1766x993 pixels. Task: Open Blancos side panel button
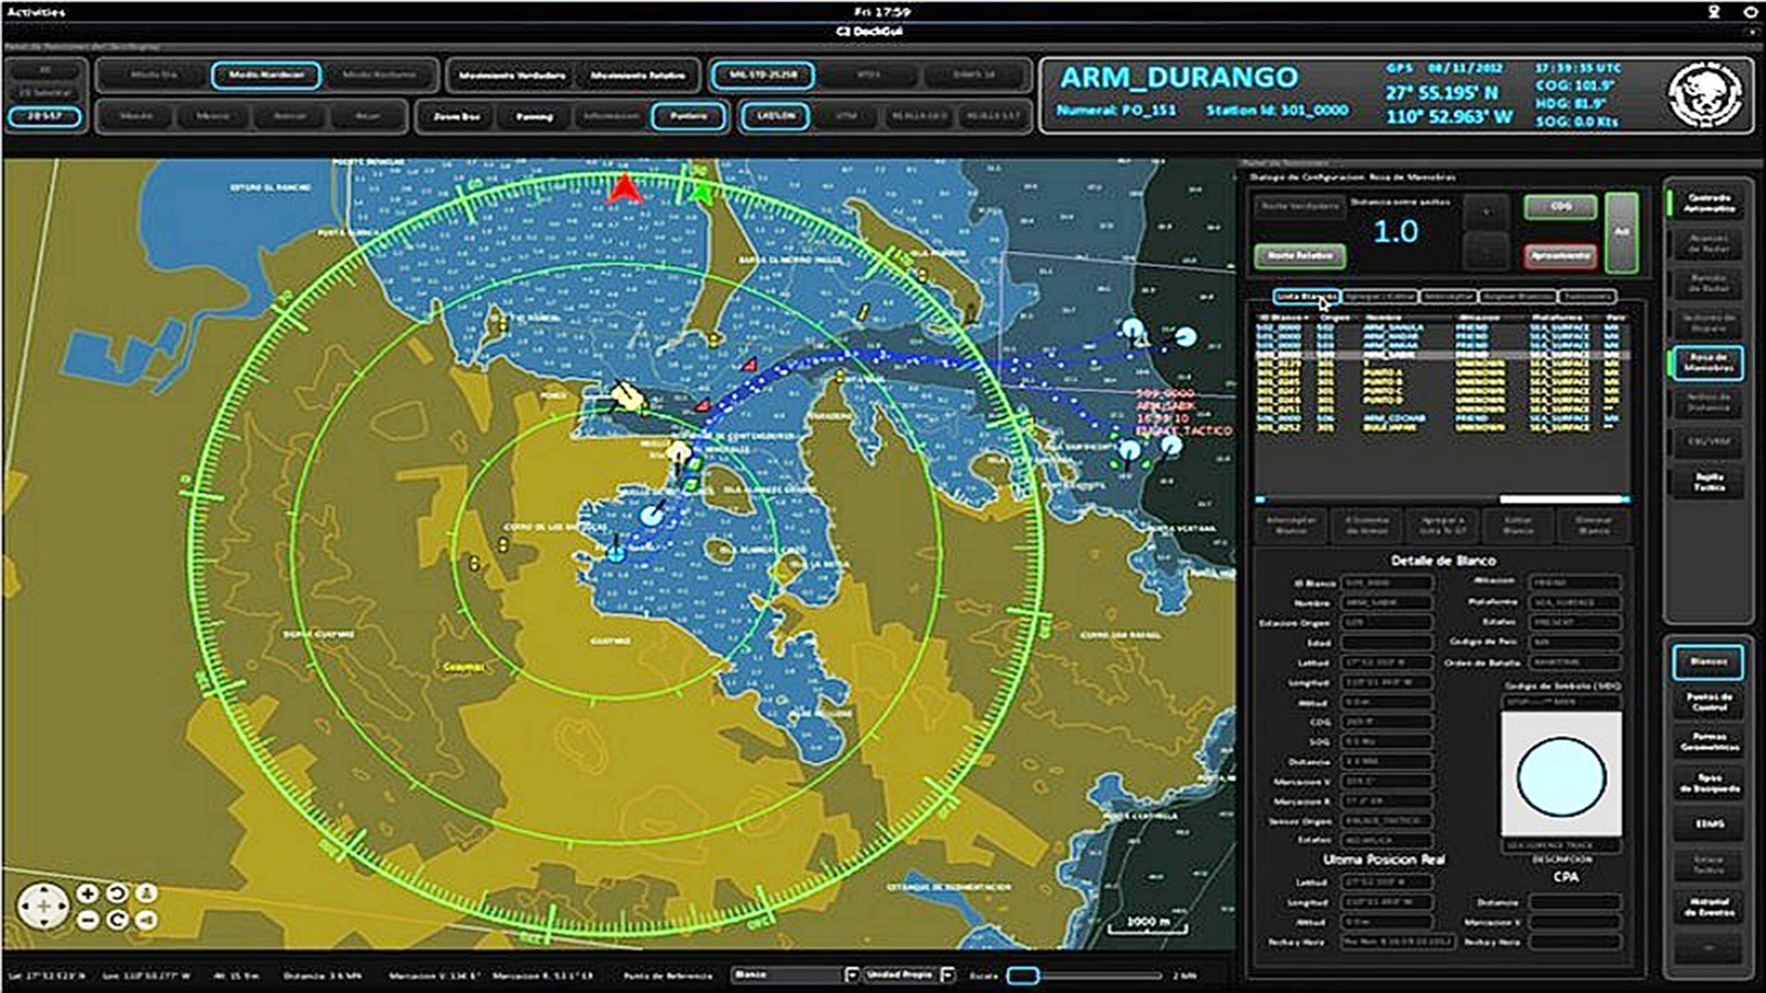1709,662
